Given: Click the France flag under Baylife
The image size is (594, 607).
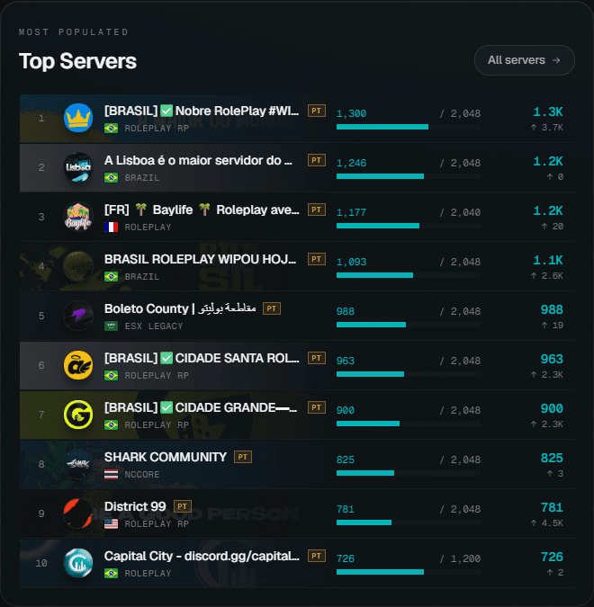Looking at the screenshot, I should coord(112,228).
